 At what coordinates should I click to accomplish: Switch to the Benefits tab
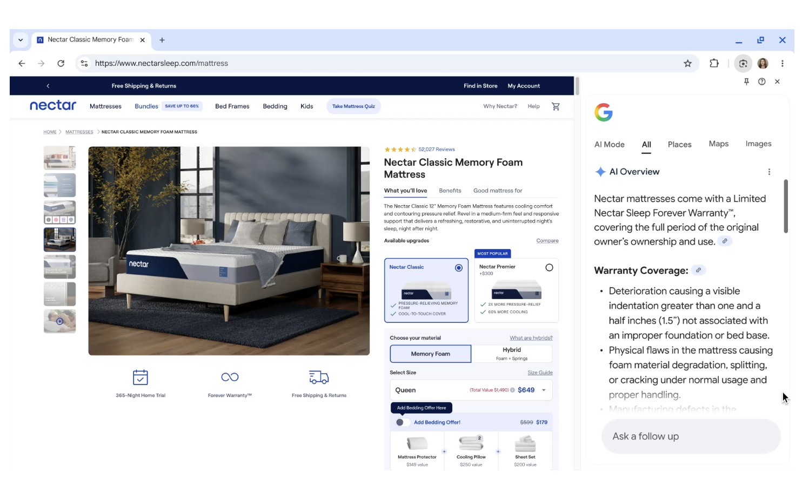pyautogui.click(x=450, y=191)
